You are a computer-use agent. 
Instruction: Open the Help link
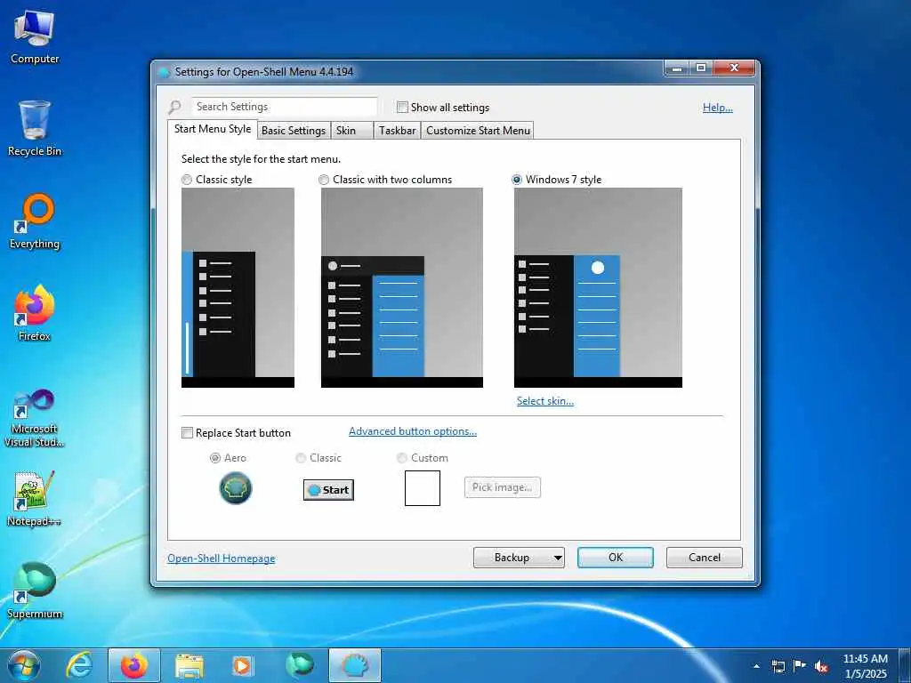(x=718, y=108)
